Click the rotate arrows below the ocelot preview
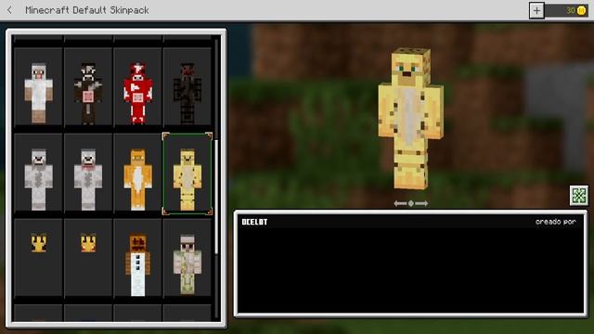 click(410, 203)
